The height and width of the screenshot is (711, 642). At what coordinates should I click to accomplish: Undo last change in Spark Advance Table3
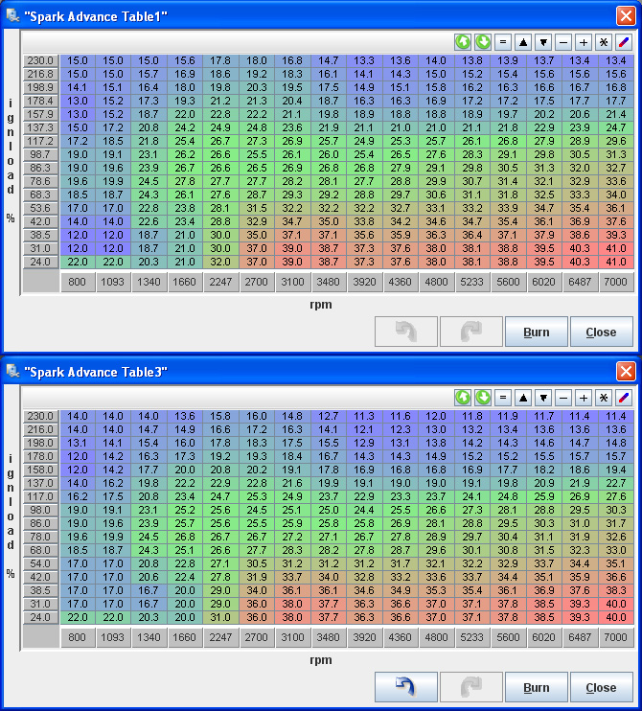[x=405, y=687]
